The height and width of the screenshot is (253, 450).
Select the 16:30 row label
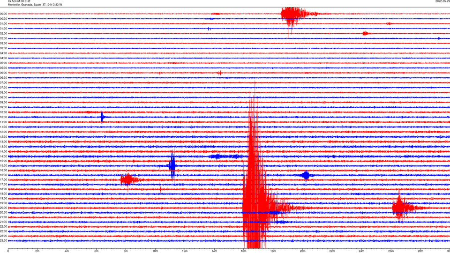[x=3, y=175]
